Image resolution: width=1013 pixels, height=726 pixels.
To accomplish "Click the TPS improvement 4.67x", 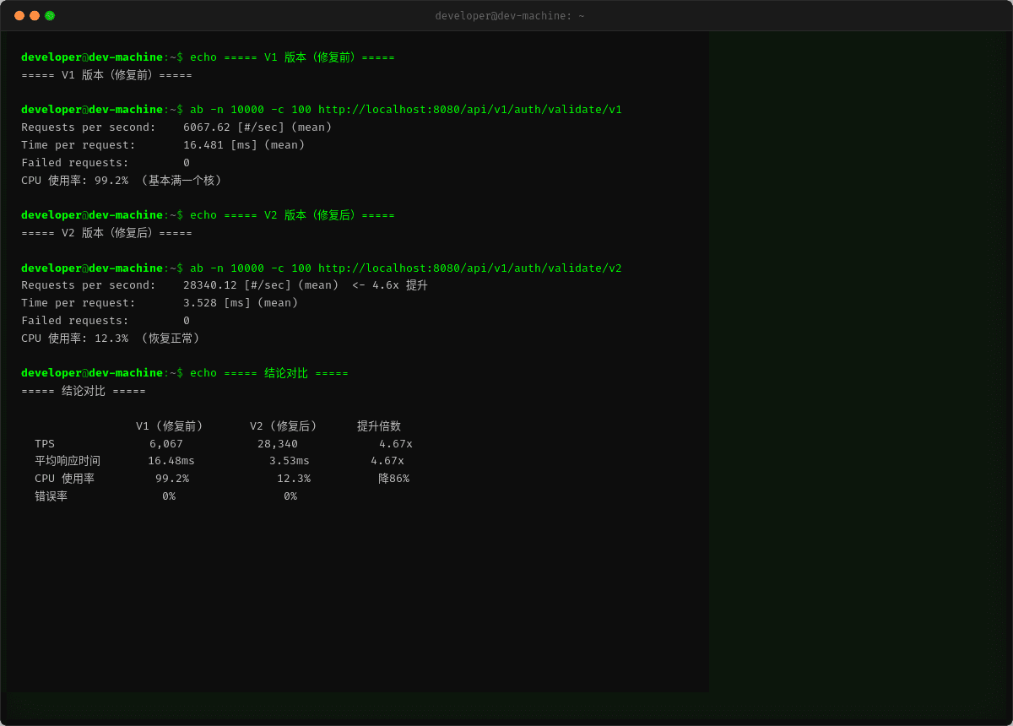I will pyautogui.click(x=396, y=444).
